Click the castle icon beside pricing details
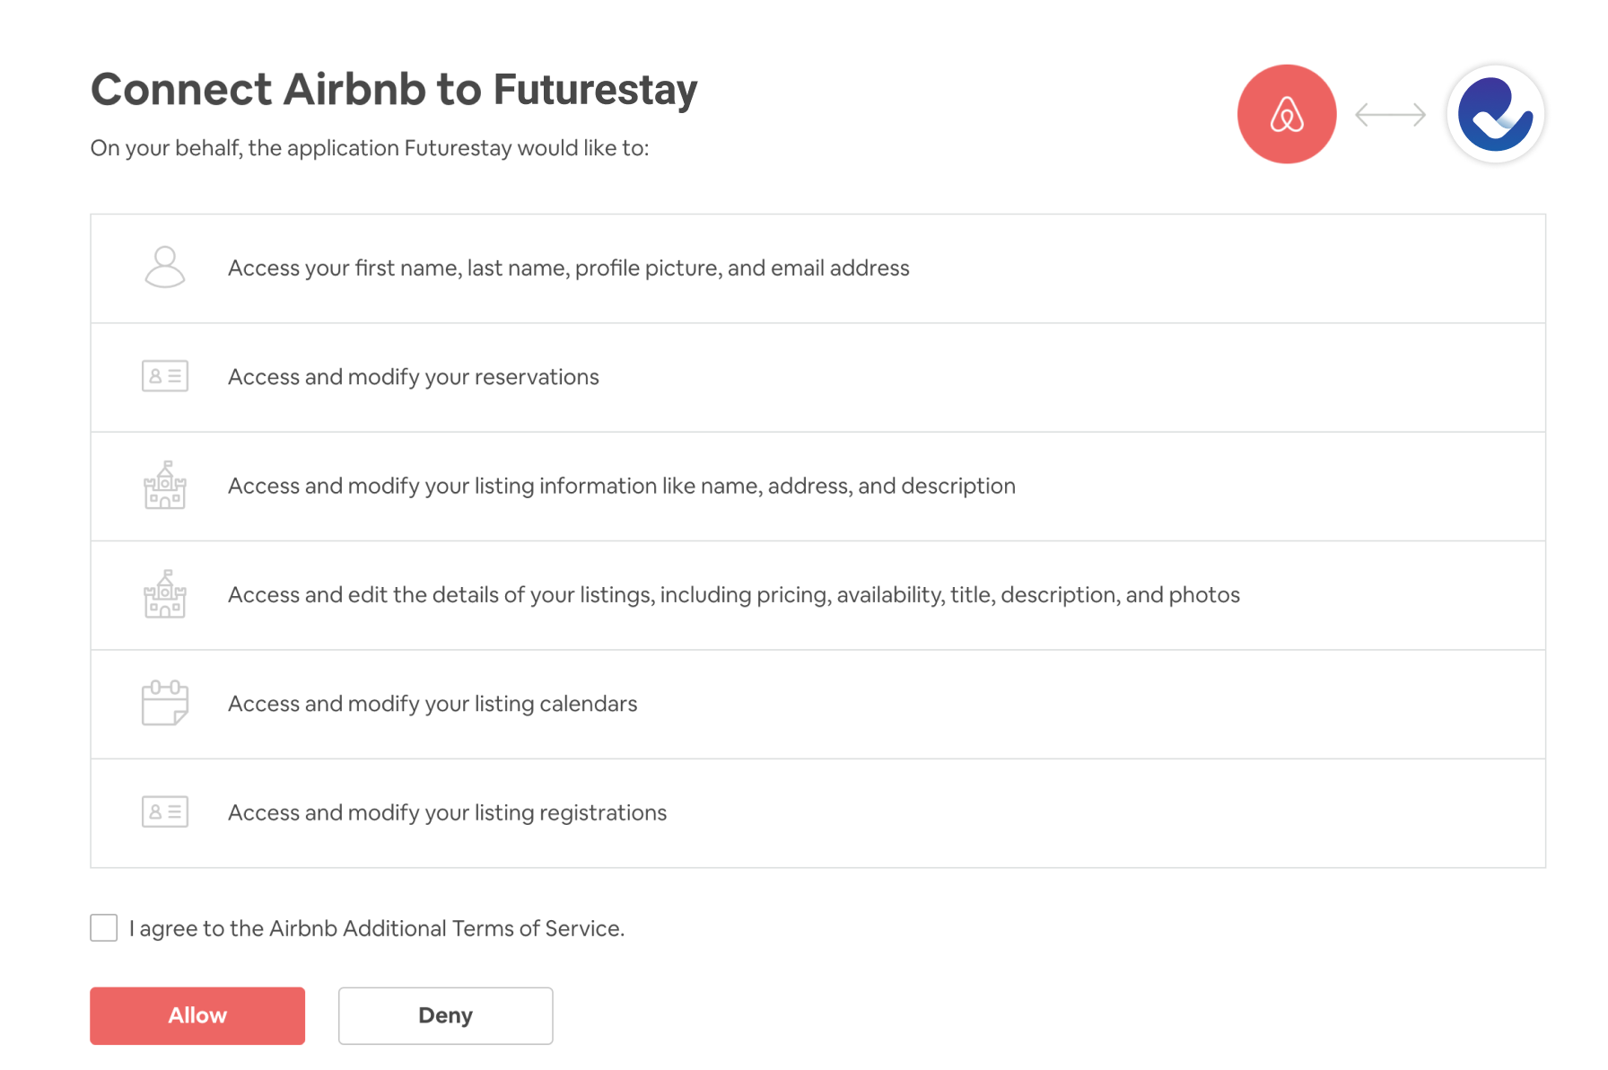The height and width of the screenshot is (1070, 1608). tap(165, 594)
